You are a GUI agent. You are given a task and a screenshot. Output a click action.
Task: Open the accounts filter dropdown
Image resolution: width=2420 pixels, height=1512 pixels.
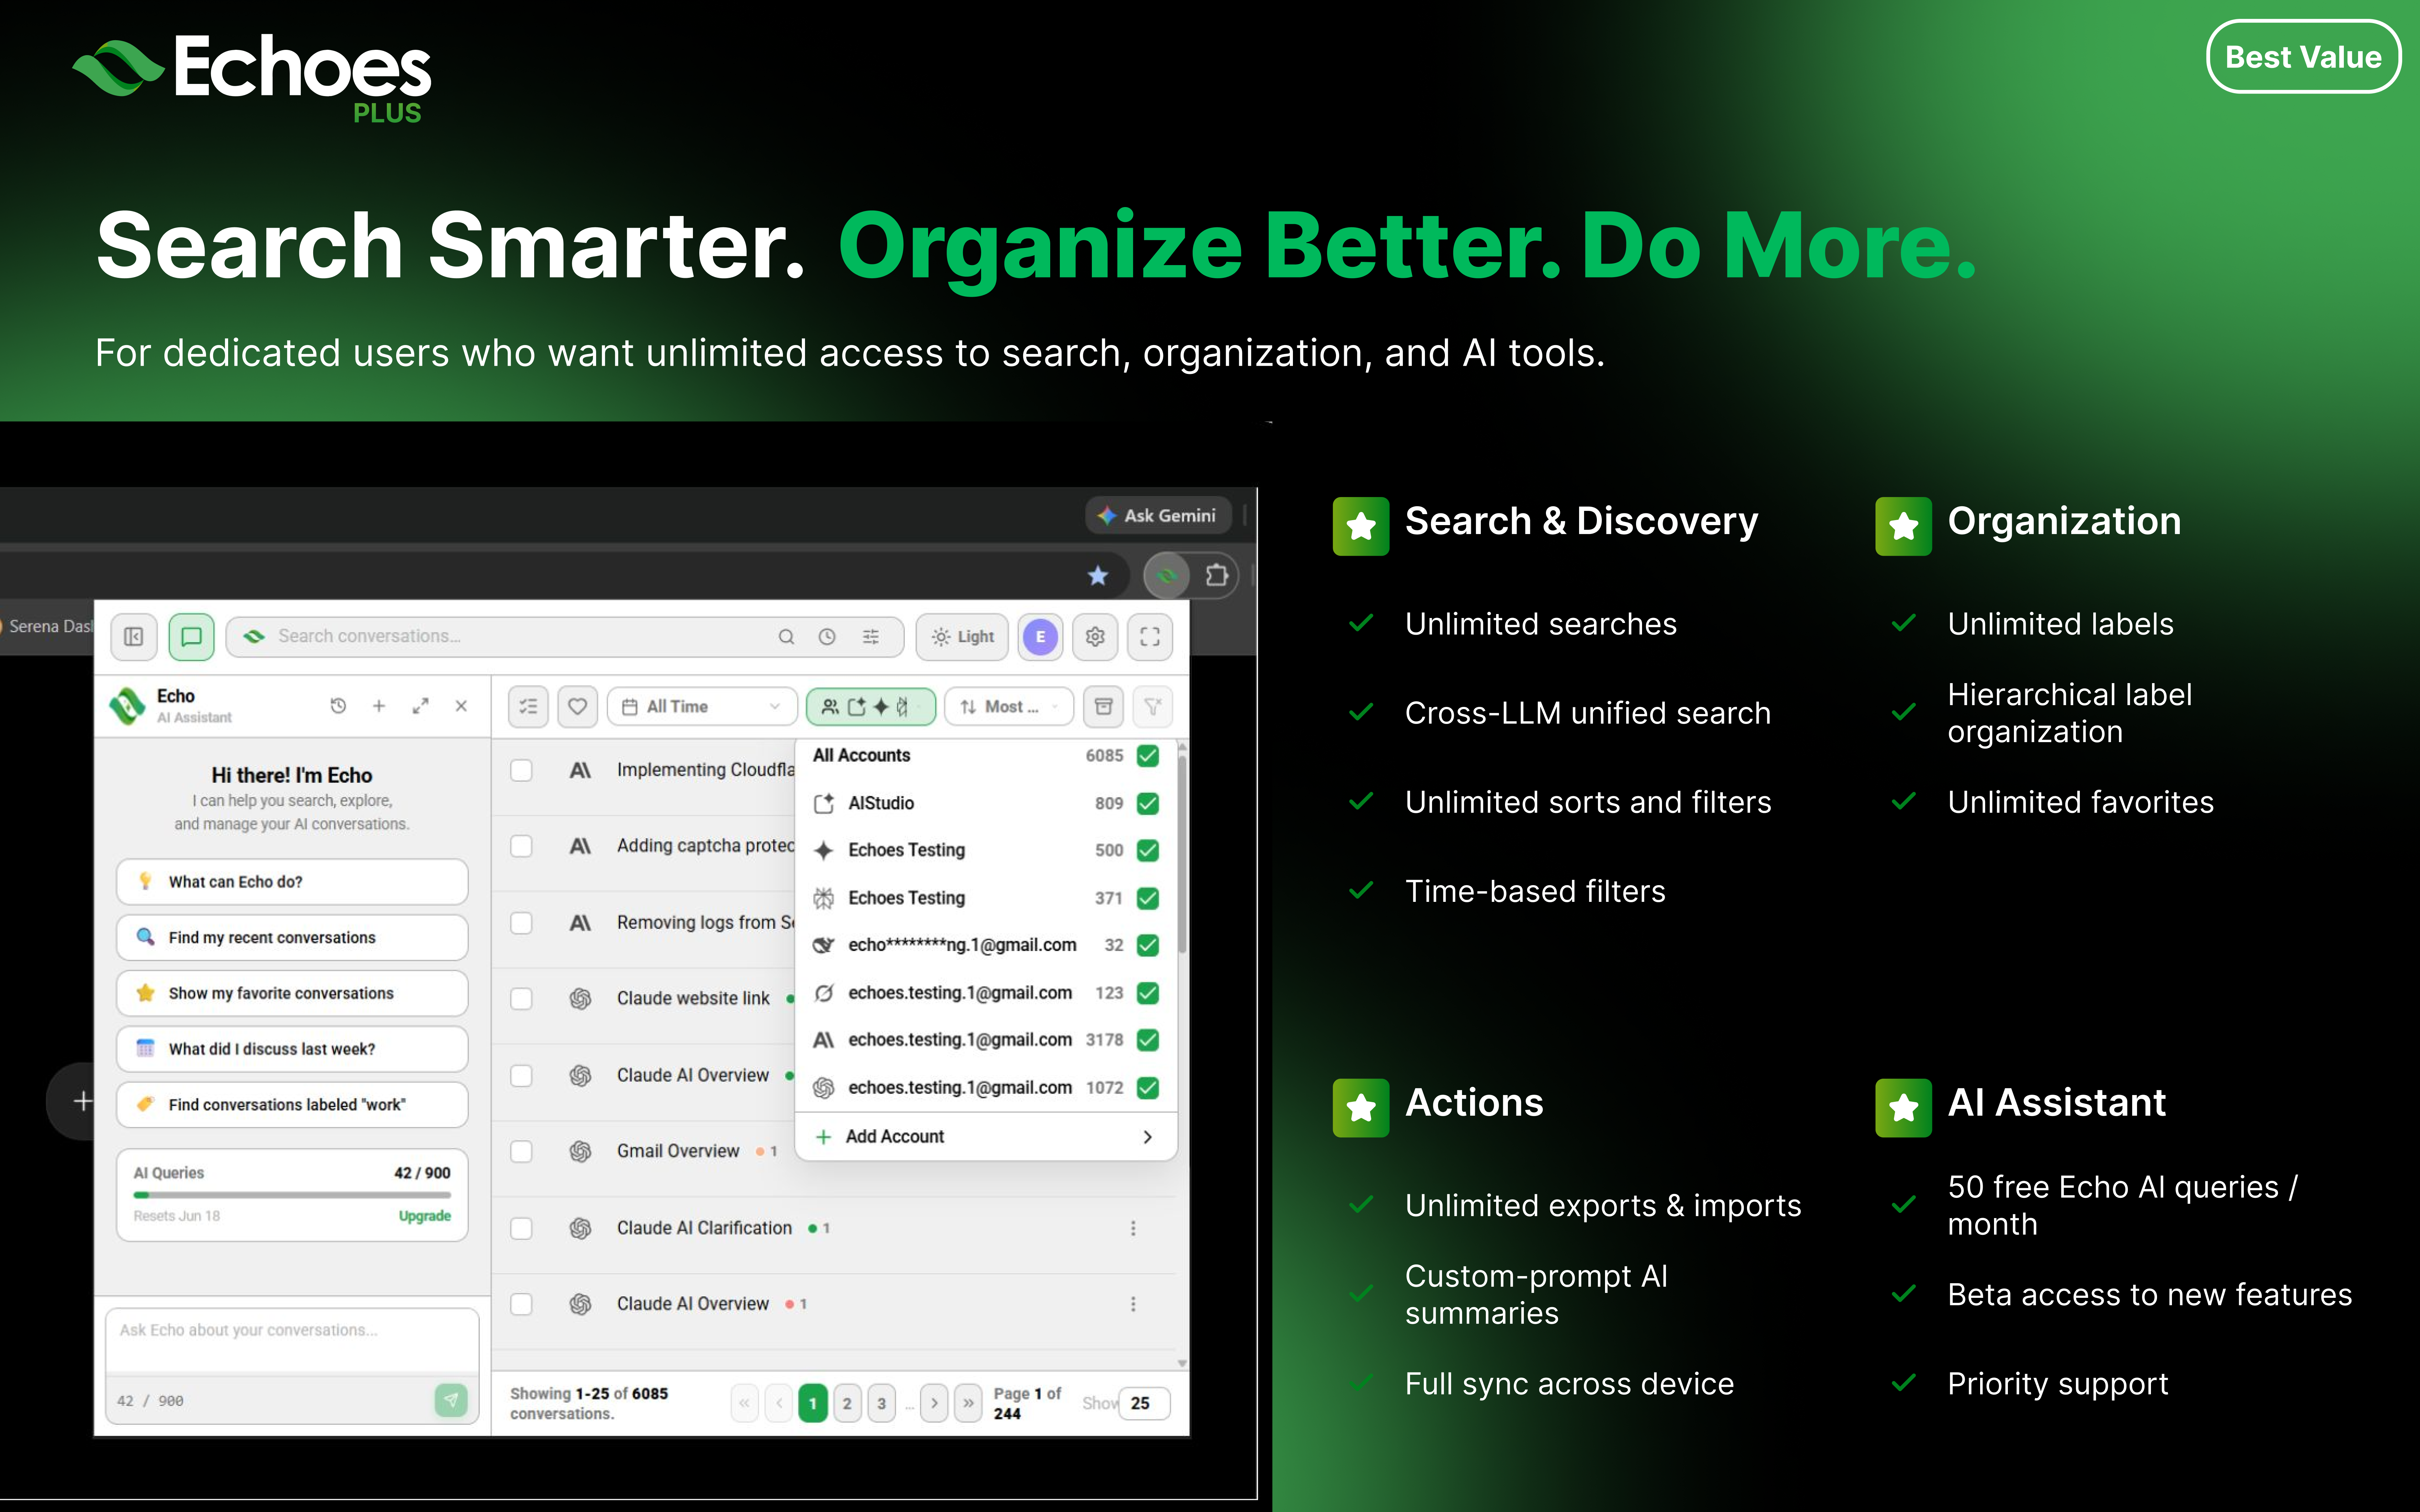pyautogui.click(x=871, y=707)
